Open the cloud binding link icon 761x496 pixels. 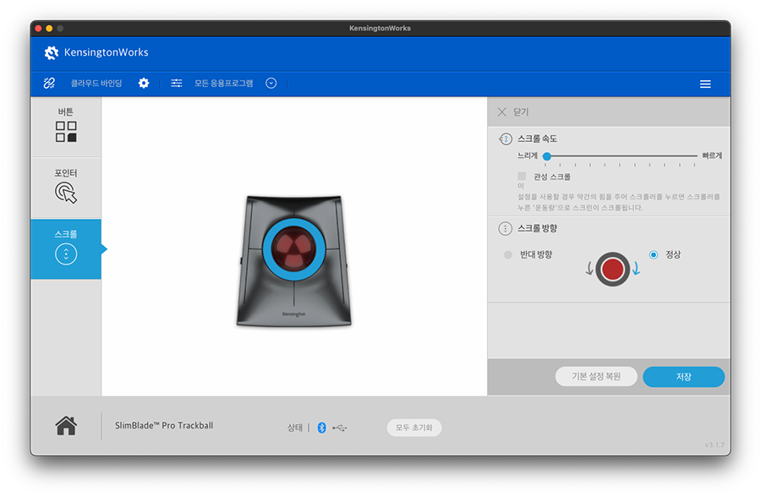tap(49, 84)
